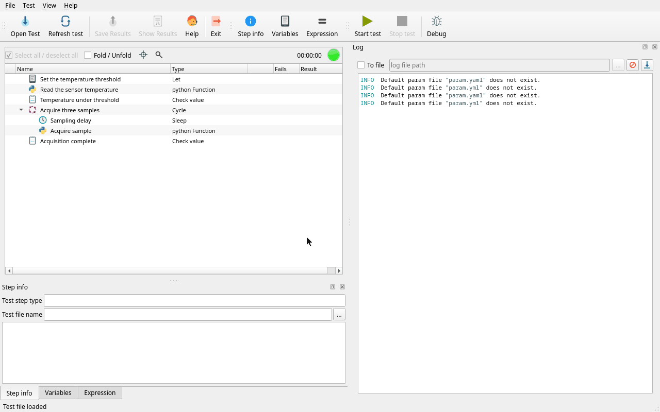Image resolution: width=660 pixels, height=412 pixels.
Task: Click the green status indicator circle
Action: 334,55
